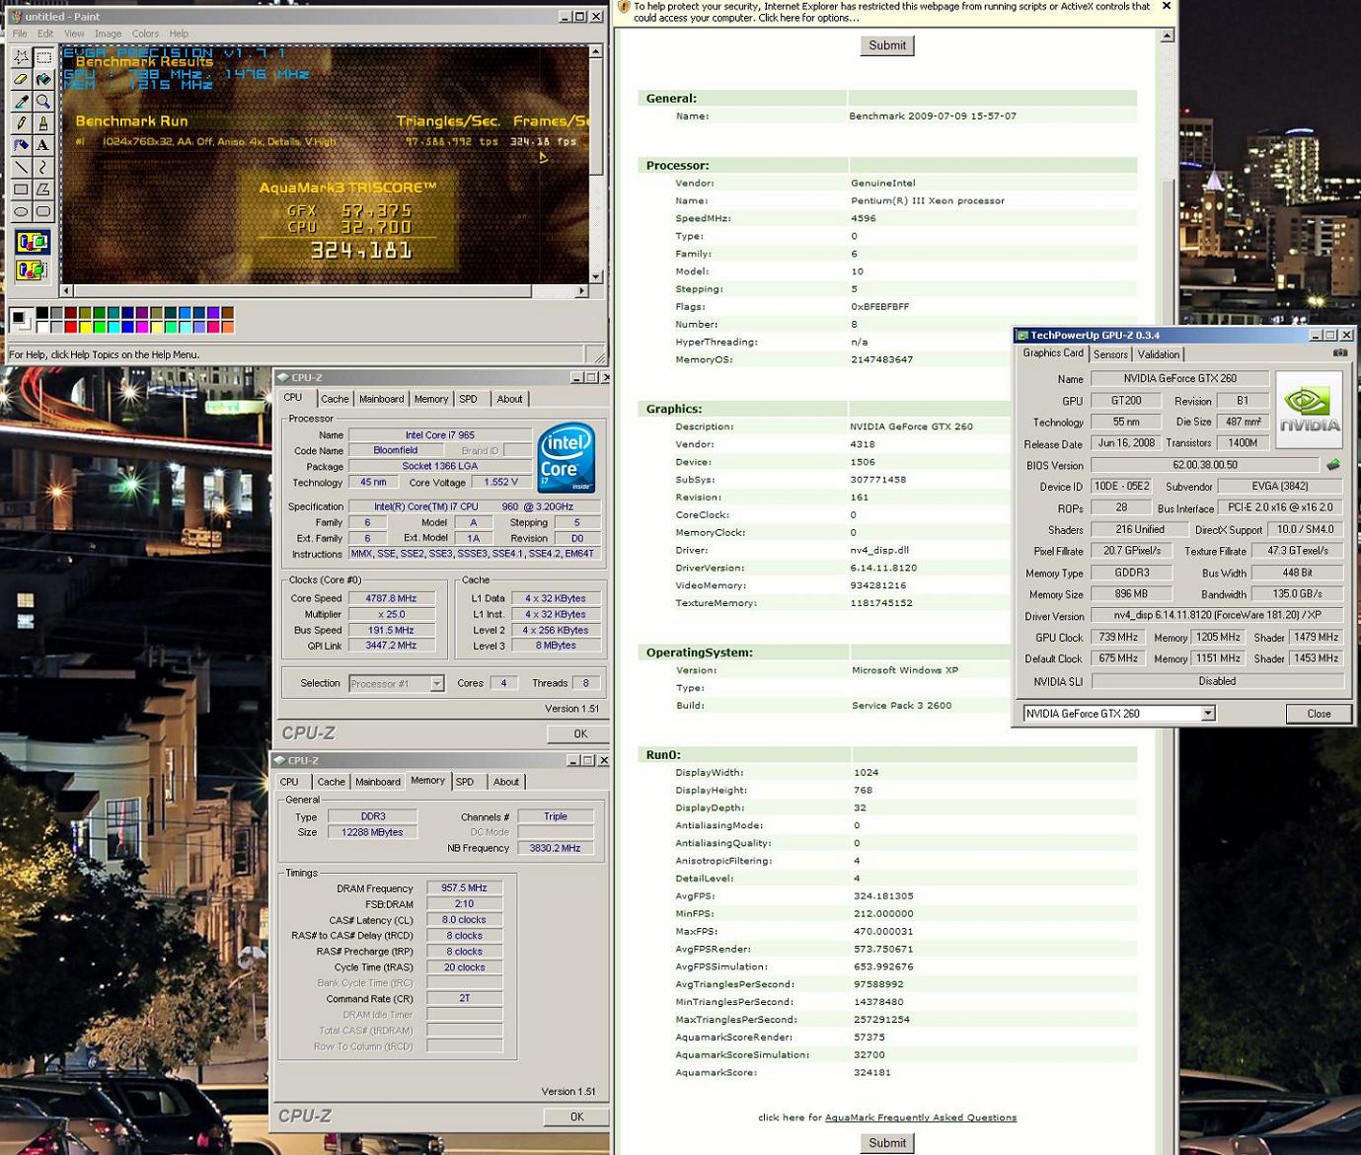Pick the Rectangle shape tool in Paint

(x=21, y=189)
